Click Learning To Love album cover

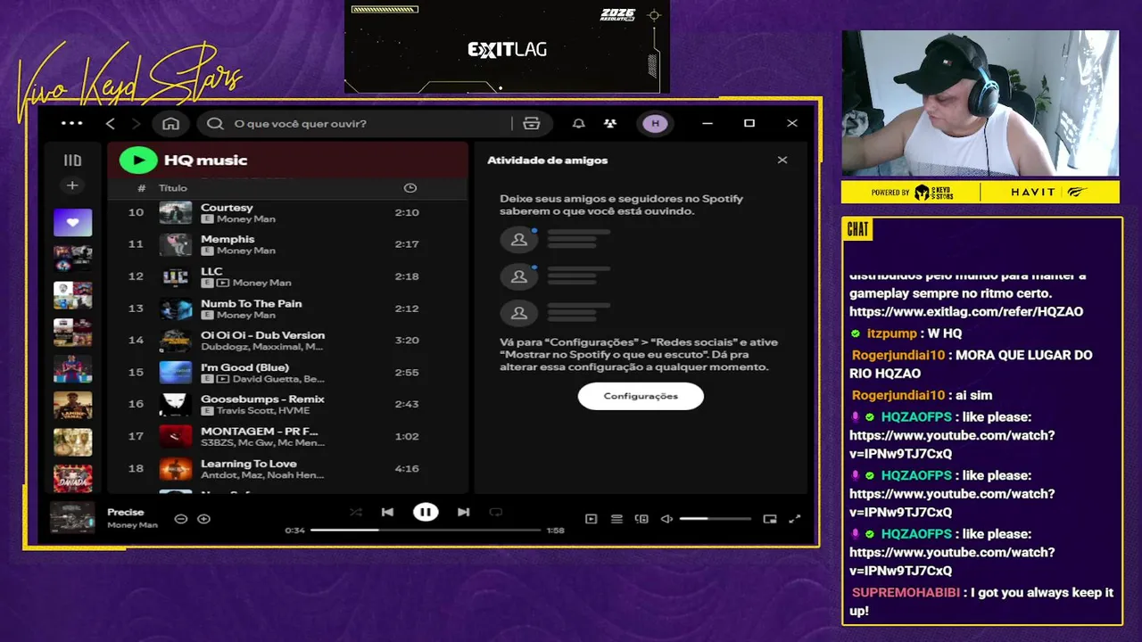pyautogui.click(x=176, y=468)
